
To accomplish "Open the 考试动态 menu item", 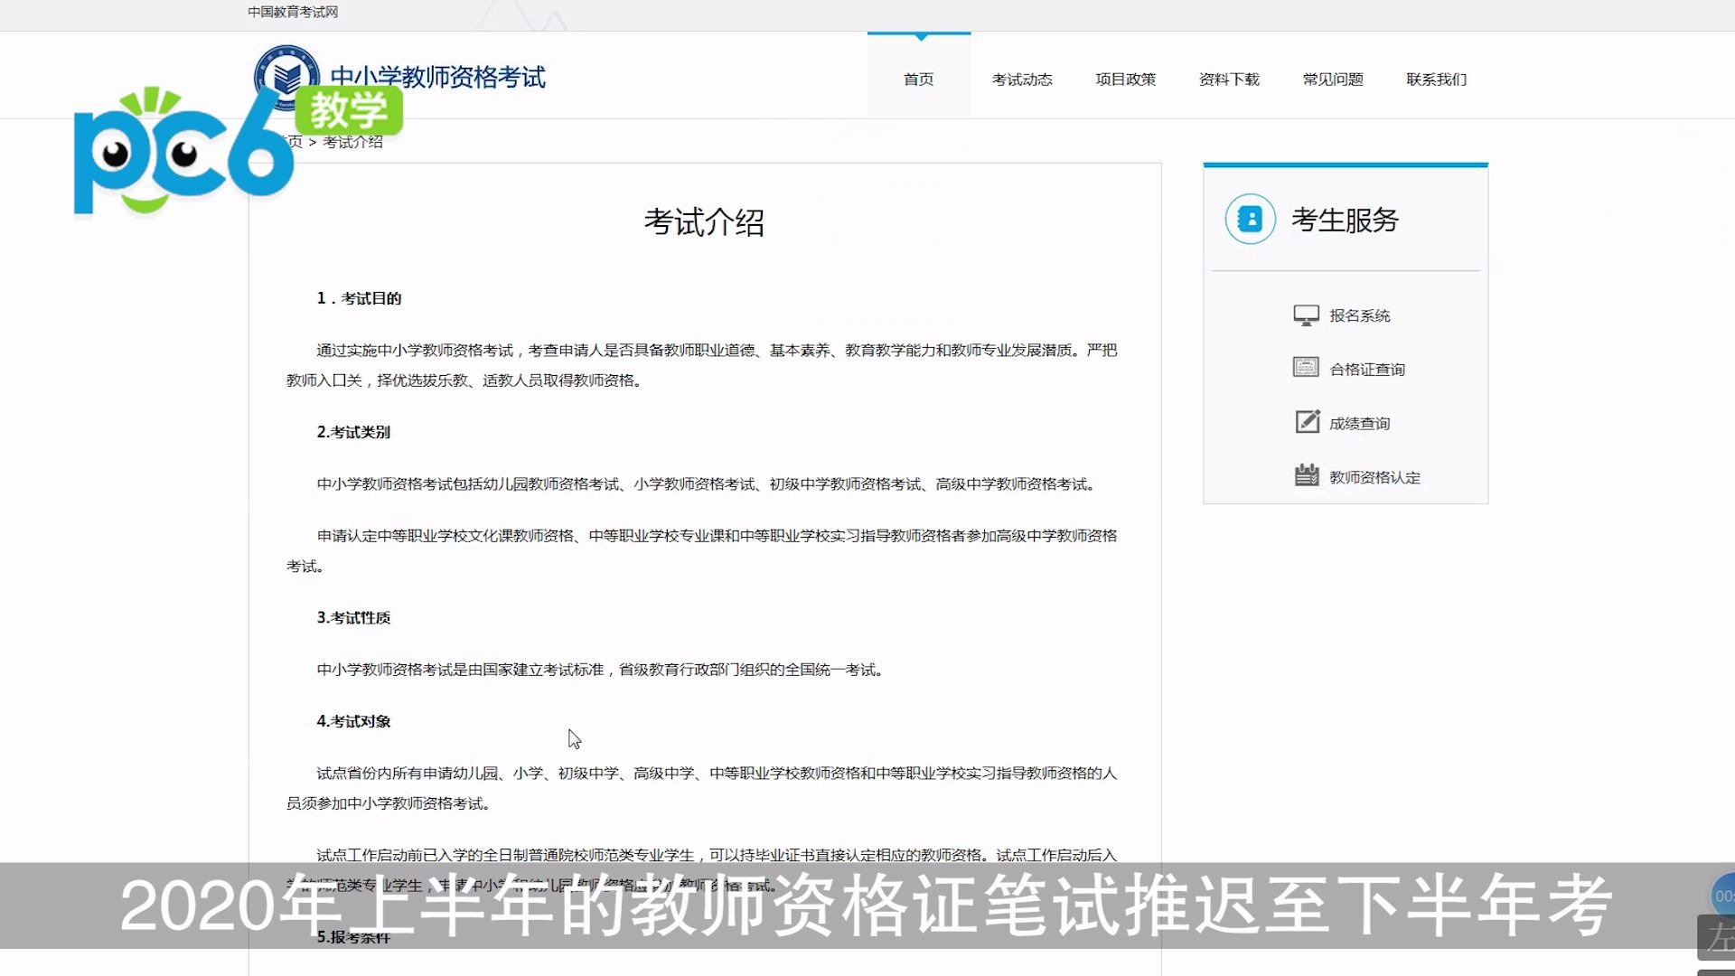I will point(1022,80).
